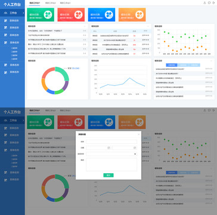Open the user profile icon in the bright dashboard header
This screenshot has width=217, height=215.
(x=204, y=3)
